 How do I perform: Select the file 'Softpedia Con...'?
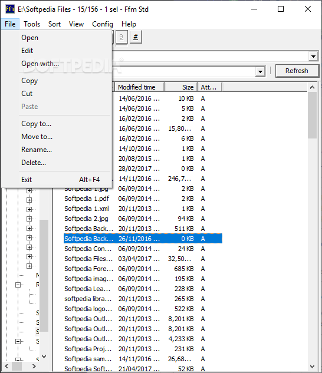(88, 249)
